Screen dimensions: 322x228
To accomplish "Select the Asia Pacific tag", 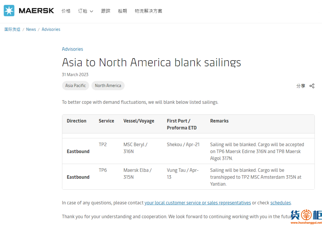I will 75,86.
